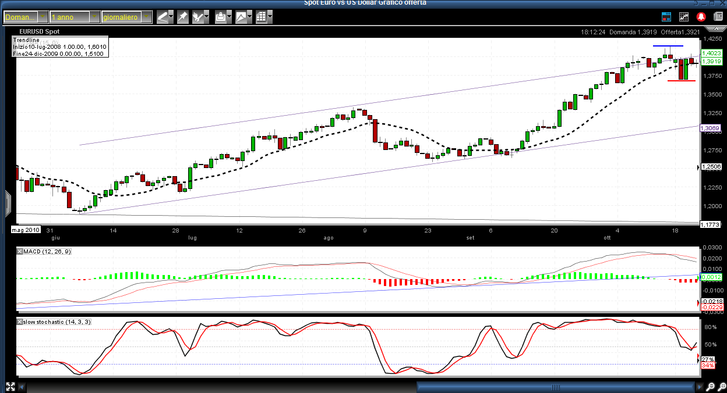Viewport: 727px width, 393px height.
Task: Open the news newspaper icon
Action: coord(718,17)
